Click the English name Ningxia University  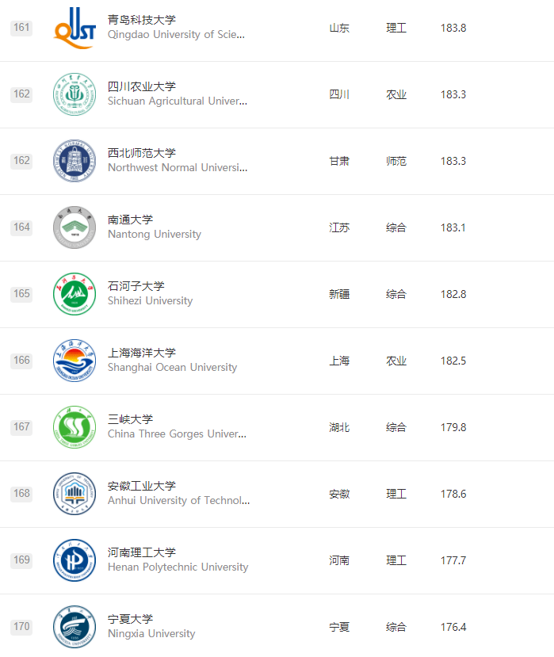coord(151,634)
